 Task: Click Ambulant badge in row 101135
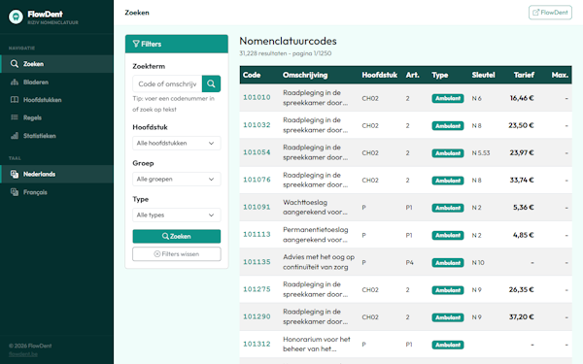click(448, 263)
